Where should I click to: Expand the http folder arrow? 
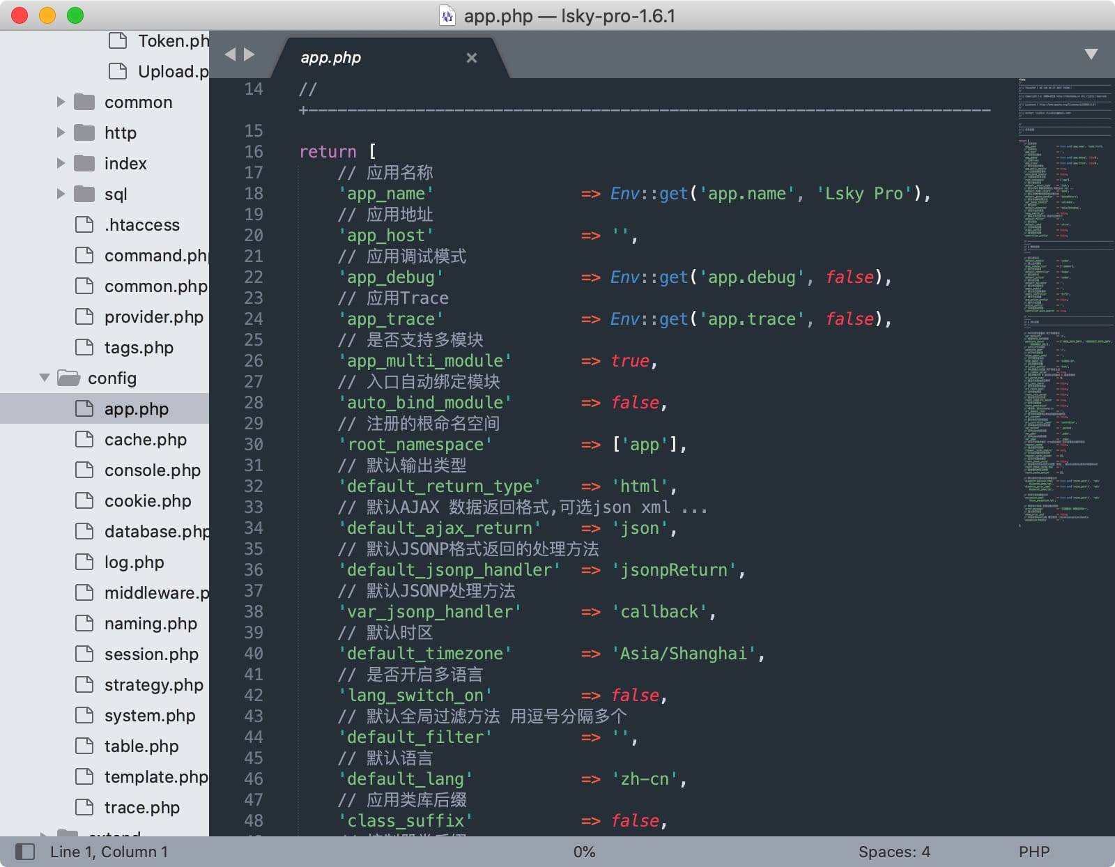click(x=61, y=132)
